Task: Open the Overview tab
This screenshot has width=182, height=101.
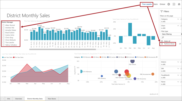Action: (x=19, y=99)
